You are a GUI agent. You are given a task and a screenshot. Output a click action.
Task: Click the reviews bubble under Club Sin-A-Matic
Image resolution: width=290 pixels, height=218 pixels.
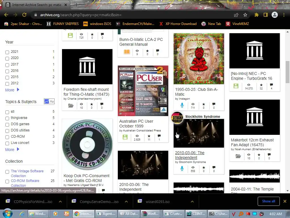pyautogui.click(x=214, y=104)
